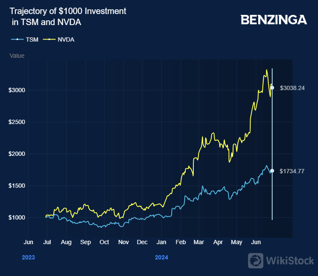Screen dimensions: 318x276
Task: Click the chart title text
Action: click(68, 17)
